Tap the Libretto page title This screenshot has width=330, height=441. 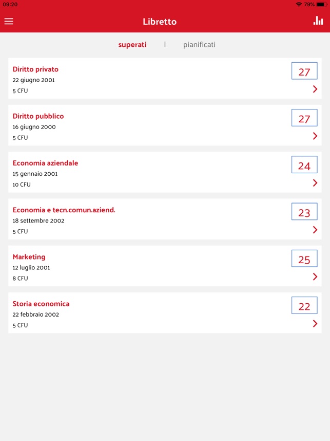click(160, 22)
